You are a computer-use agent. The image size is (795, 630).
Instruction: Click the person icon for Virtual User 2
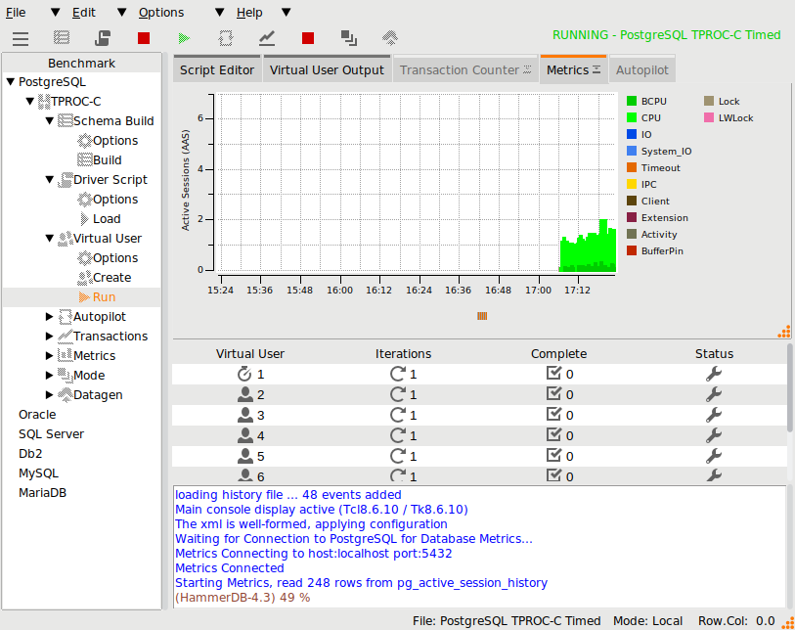[244, 394]
